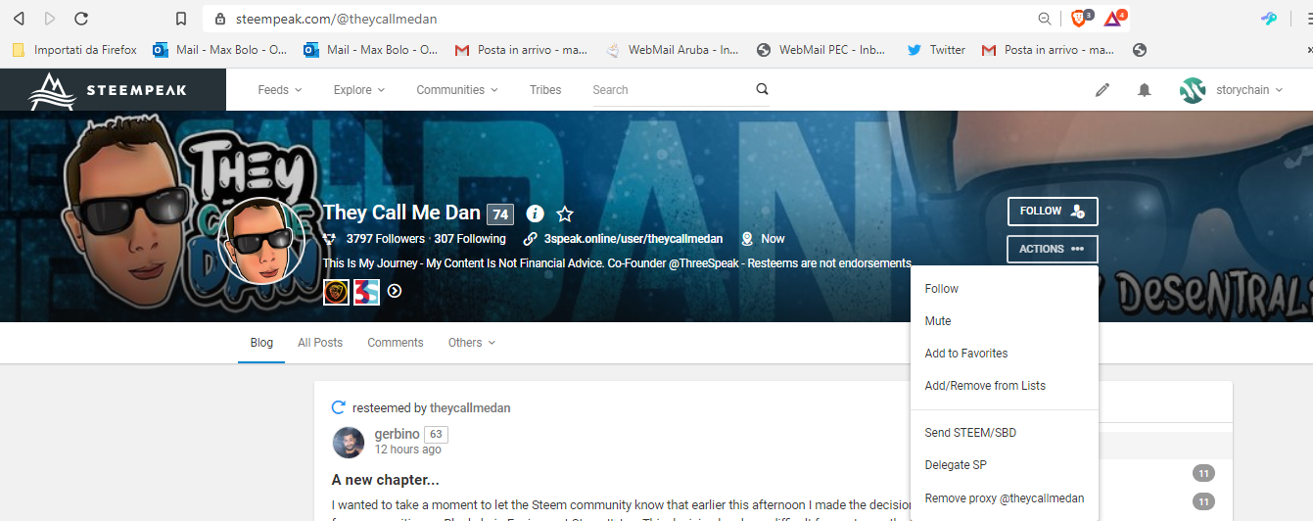Click the pencil compose post icon

coord(1102,90)
